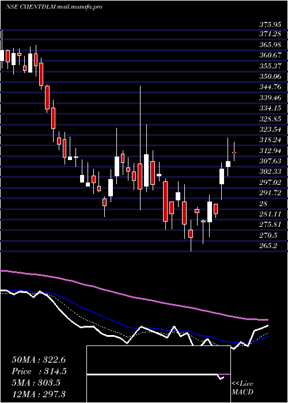288x403 pixels.
Task: Click the 328.85 price label
Action: [270, 119]
